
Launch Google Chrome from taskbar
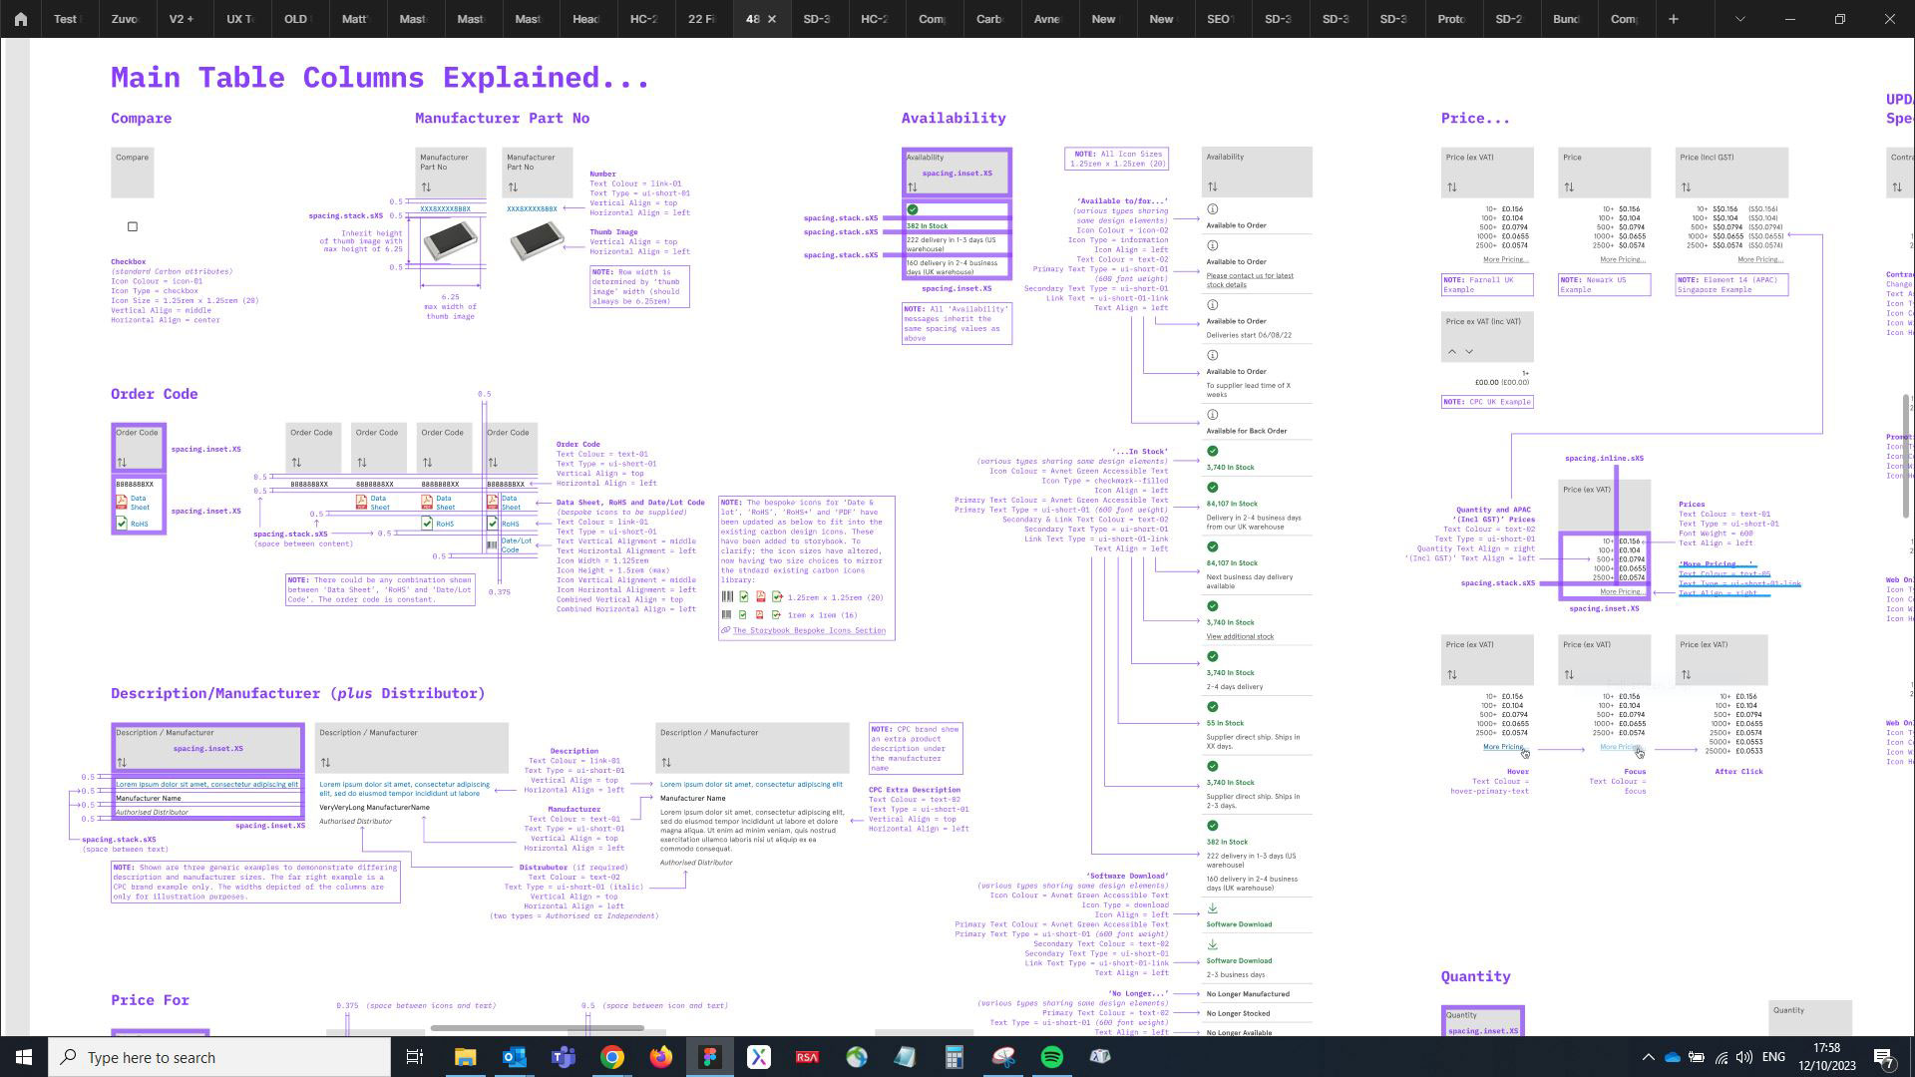point(612,1057)
